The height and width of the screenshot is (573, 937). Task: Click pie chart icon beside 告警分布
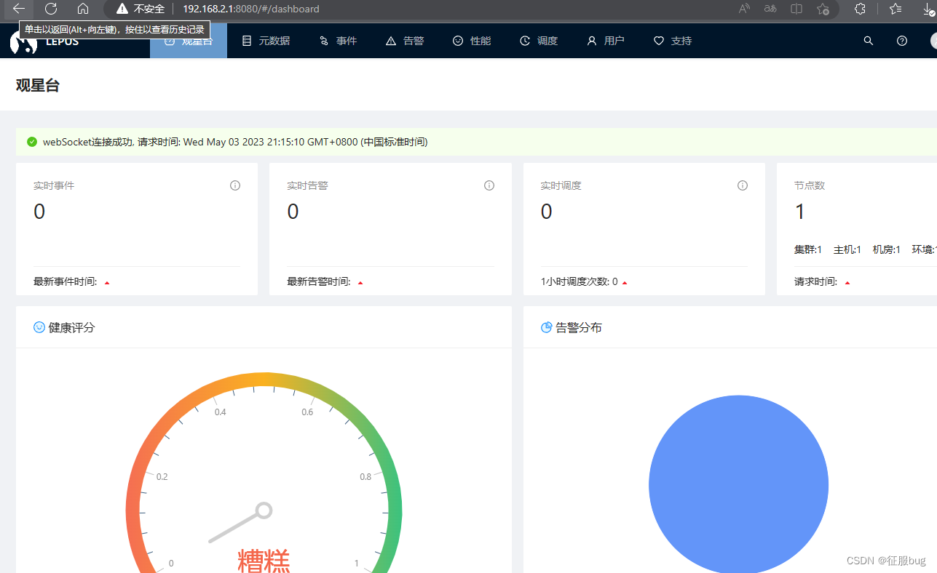click(546, 327)
